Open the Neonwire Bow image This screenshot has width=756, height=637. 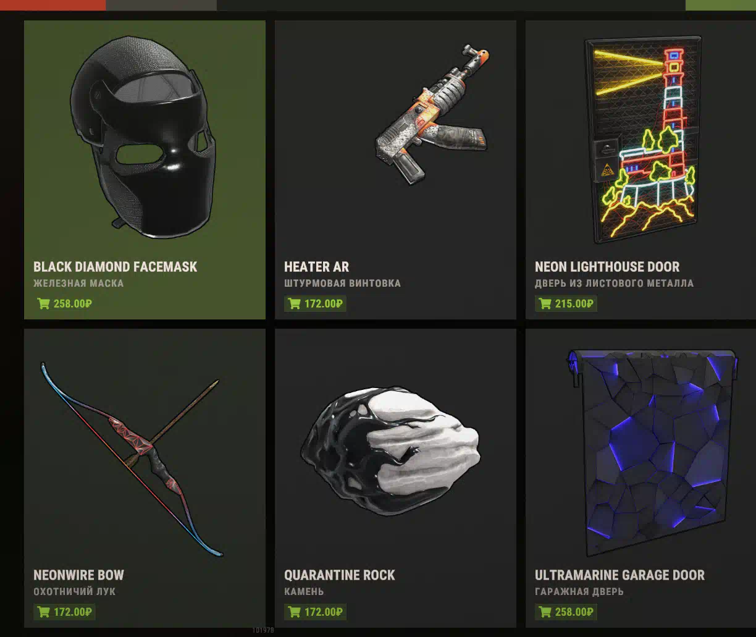(131, 458)
